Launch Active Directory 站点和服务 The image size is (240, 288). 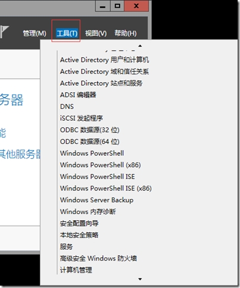[101, 83]
